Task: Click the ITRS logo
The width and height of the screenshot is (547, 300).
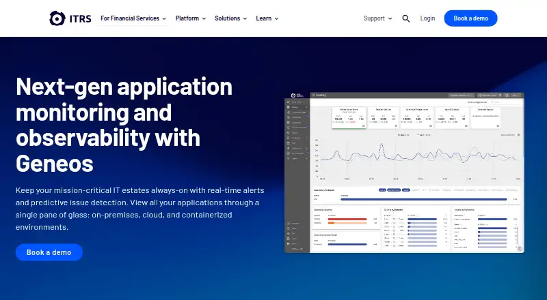Action: [x=70, y=18]
